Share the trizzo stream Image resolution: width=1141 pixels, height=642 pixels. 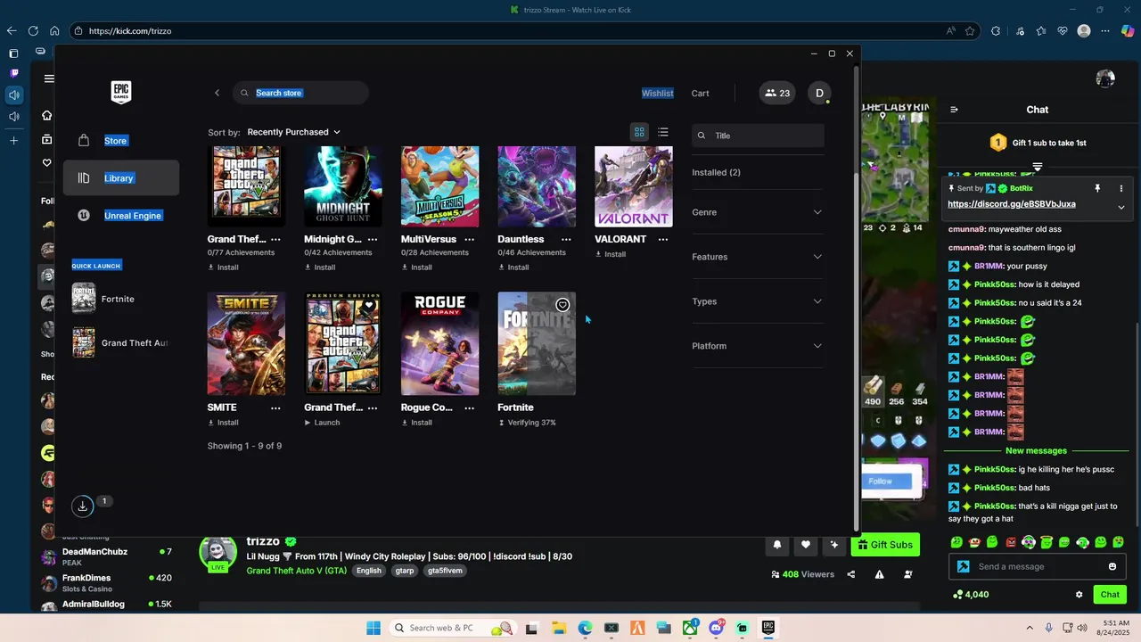(x=850, y=574)
